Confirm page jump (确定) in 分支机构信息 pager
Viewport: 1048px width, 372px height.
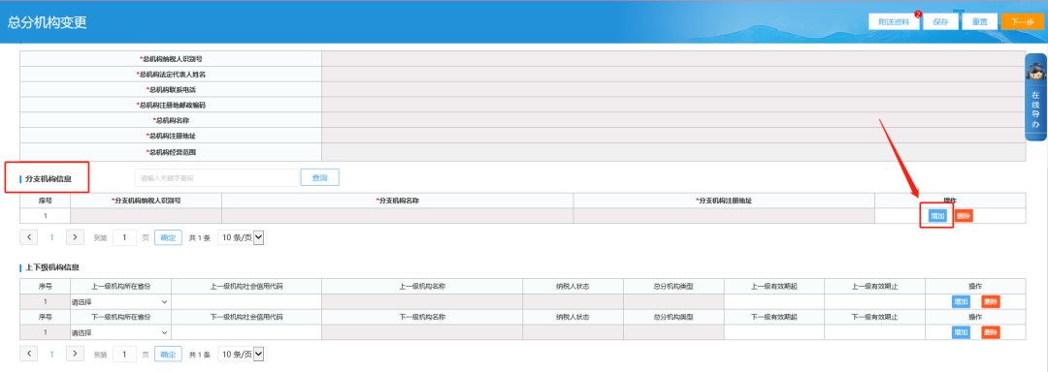[x=168, y=236]
